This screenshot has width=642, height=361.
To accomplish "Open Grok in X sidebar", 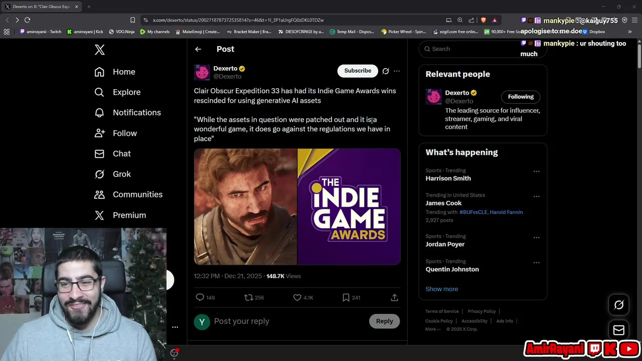I will (x=112, y=174).
